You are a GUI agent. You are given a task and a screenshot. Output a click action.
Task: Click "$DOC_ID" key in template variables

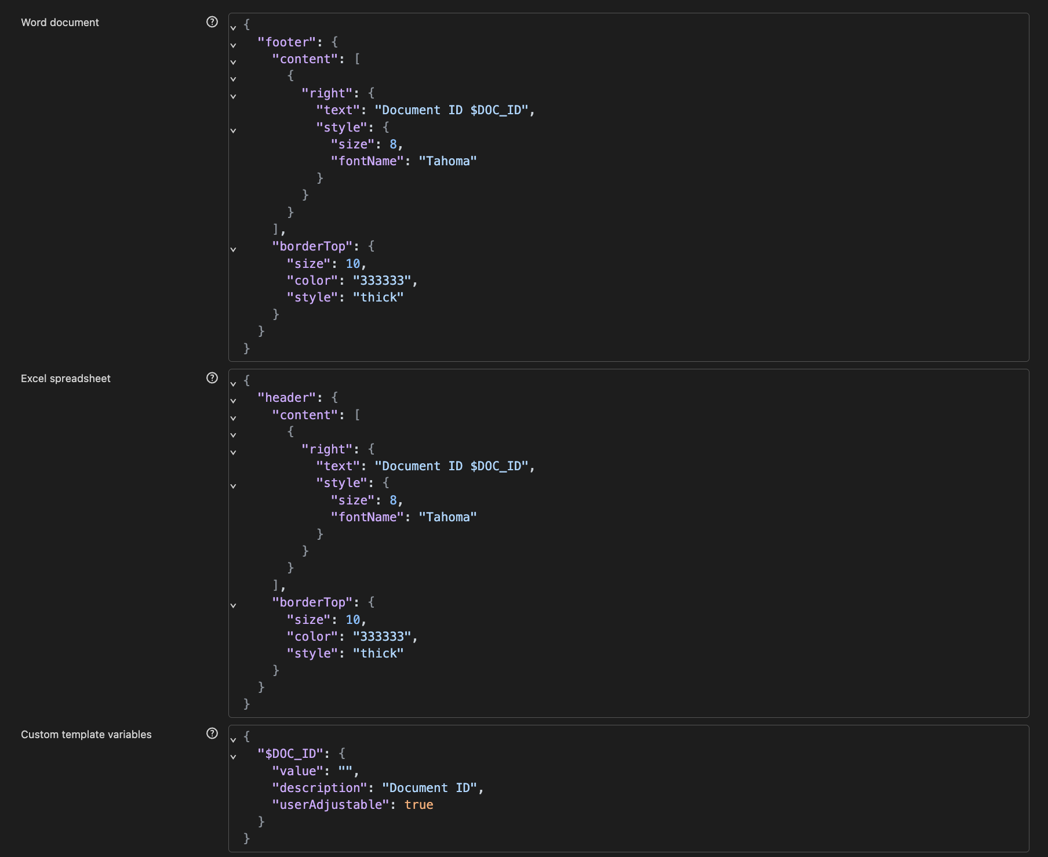(290, 754)
